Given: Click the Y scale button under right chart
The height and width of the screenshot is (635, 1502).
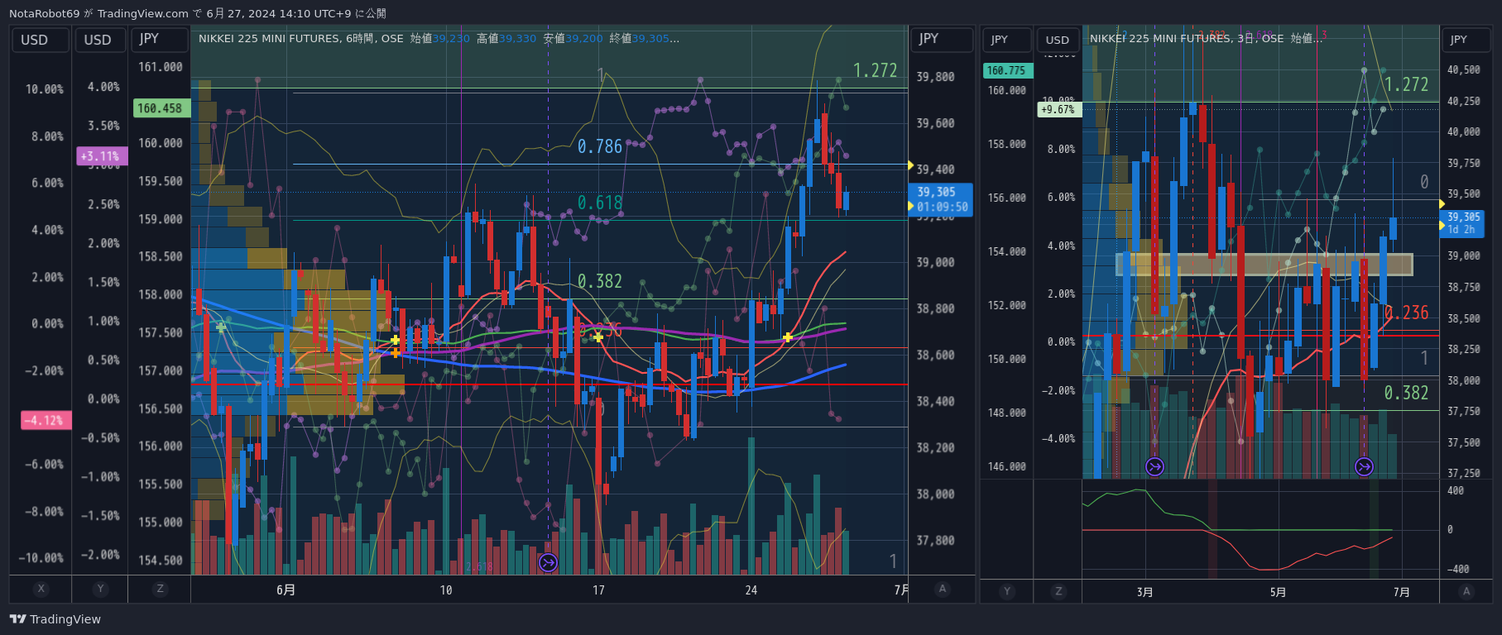Looking at the screenshot, I should [x=1007, y=591].
